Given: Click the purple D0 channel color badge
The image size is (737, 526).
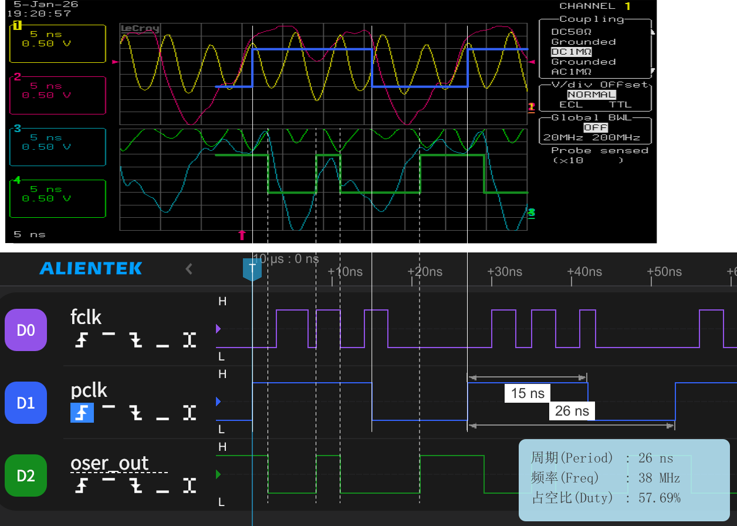Looking at the screenshot, I should 25,330.
